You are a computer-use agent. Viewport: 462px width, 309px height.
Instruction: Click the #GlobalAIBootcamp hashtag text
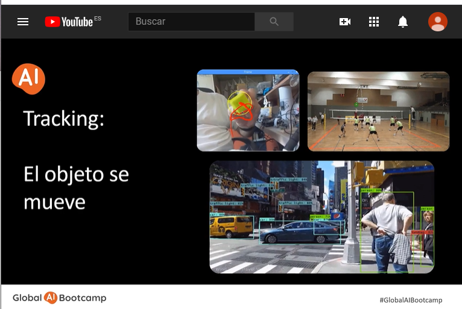[x=411, y=300]
